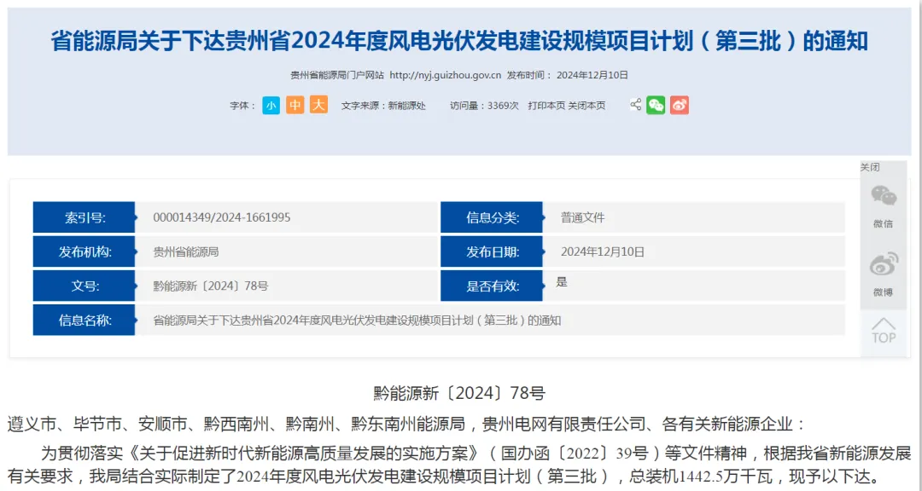Set font size to small (小)

pyautogui.click(x=271, y=105)
